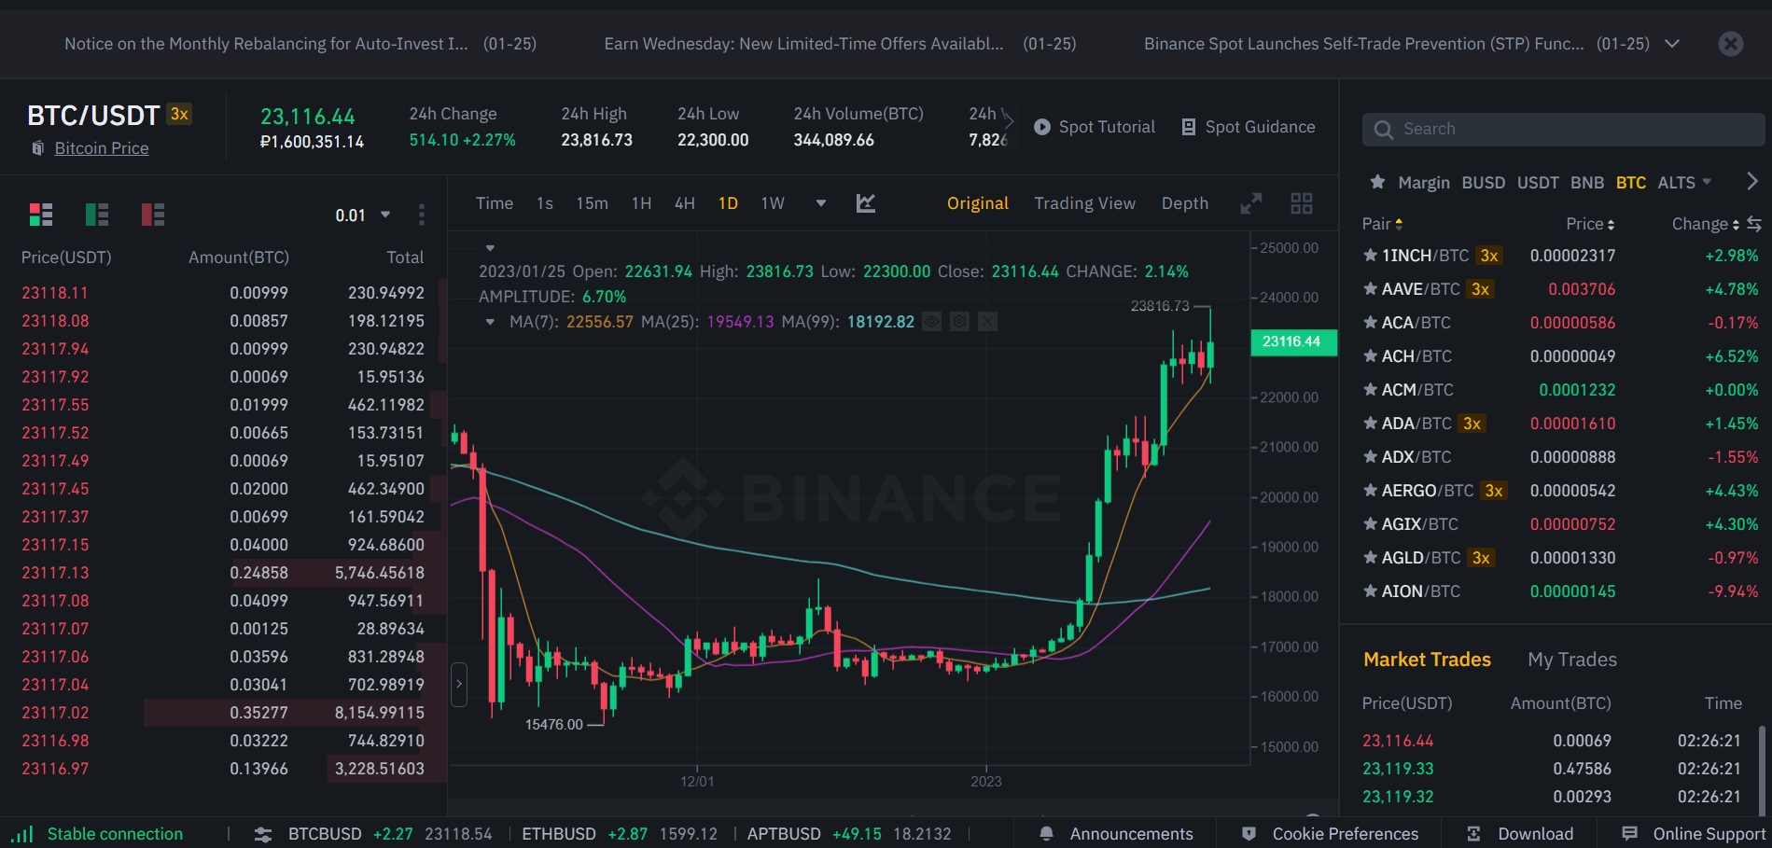
Task: Click the ticker settings sliders icon
Action: 263,834
